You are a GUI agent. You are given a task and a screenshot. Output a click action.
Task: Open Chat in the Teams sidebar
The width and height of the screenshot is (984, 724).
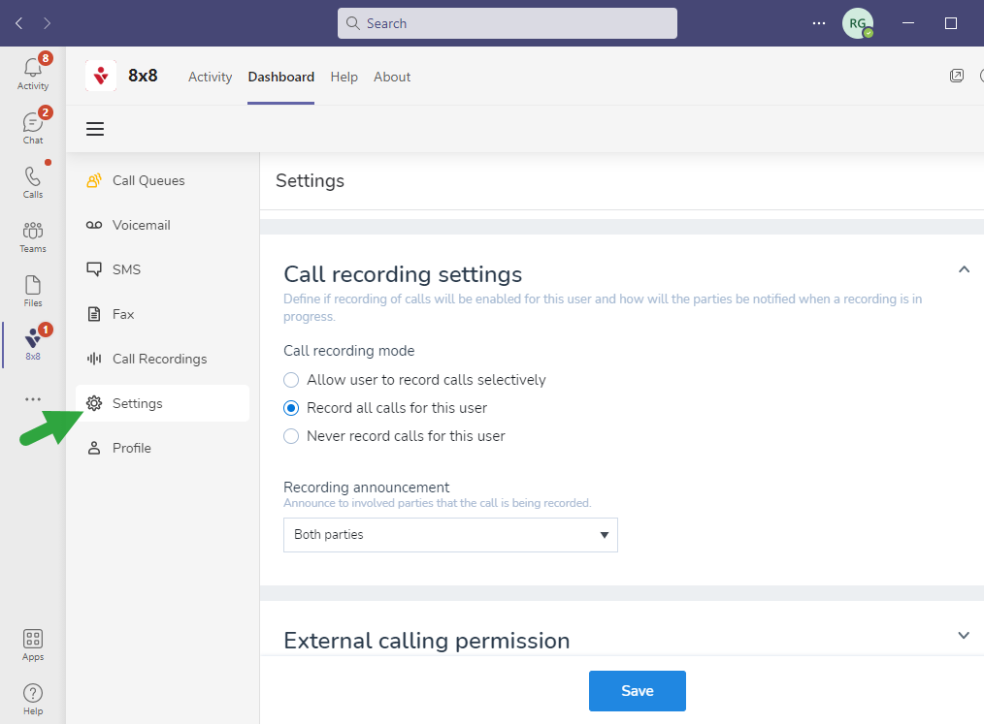coord(33,124)
